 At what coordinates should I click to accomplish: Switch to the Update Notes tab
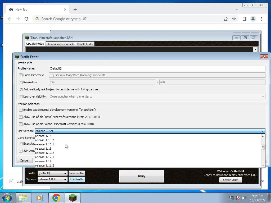pyautogui.click(x=35, y=44)
